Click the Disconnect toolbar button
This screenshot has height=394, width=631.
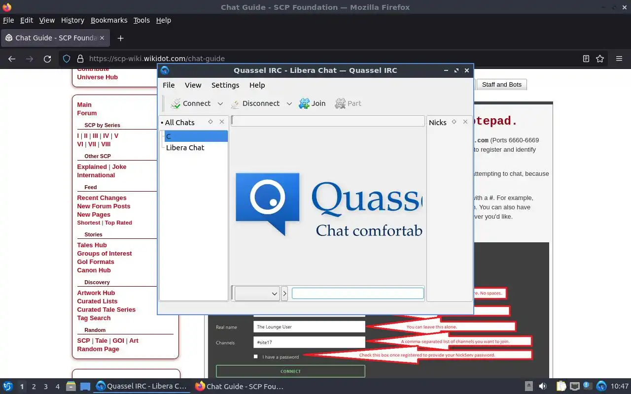point(255,103)
